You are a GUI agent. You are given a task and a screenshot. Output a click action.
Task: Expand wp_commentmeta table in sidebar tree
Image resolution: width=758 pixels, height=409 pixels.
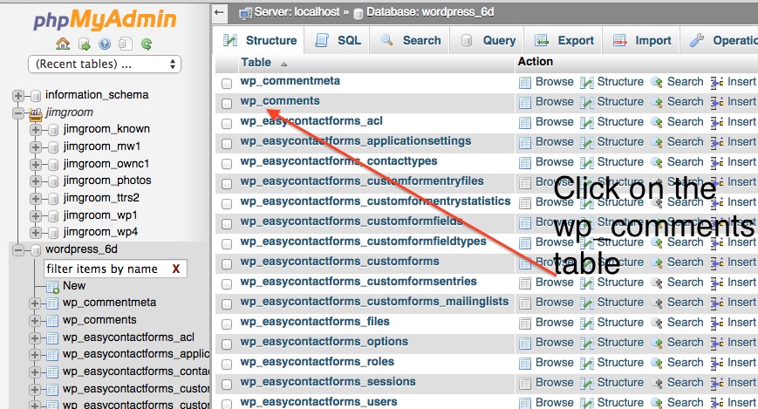(x=35, y=303)
